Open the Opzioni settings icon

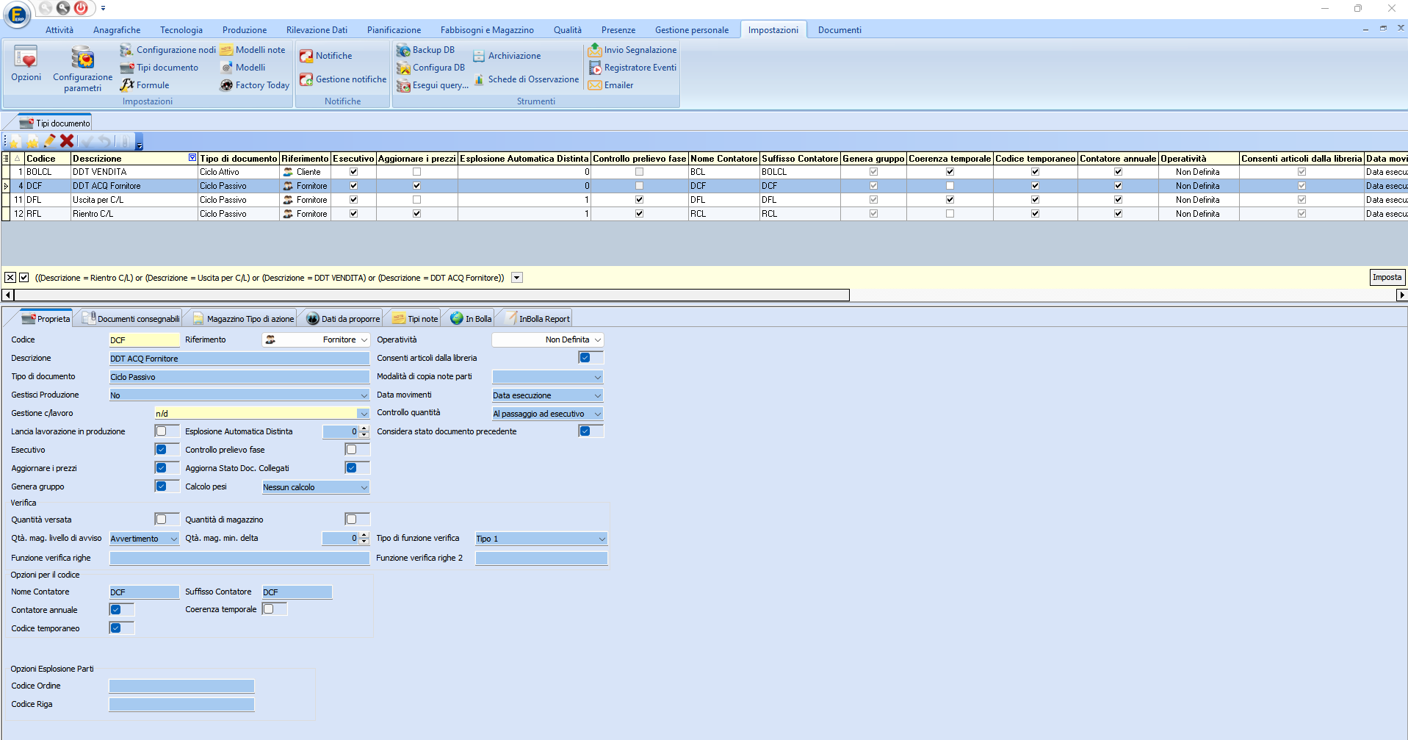[x=26, y=57]
